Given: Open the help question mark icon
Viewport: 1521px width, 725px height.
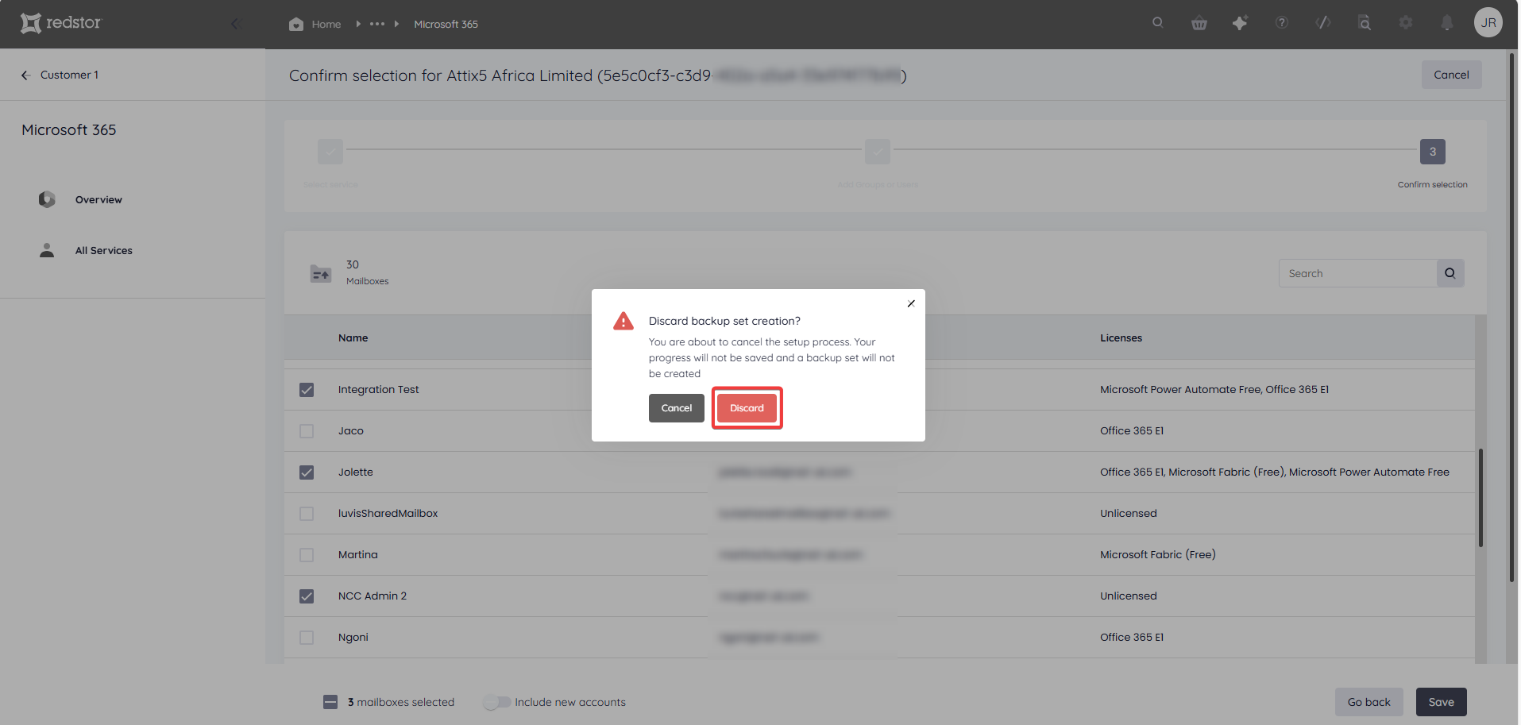Looking at the screenshot, I should (x=1282, y=23).
